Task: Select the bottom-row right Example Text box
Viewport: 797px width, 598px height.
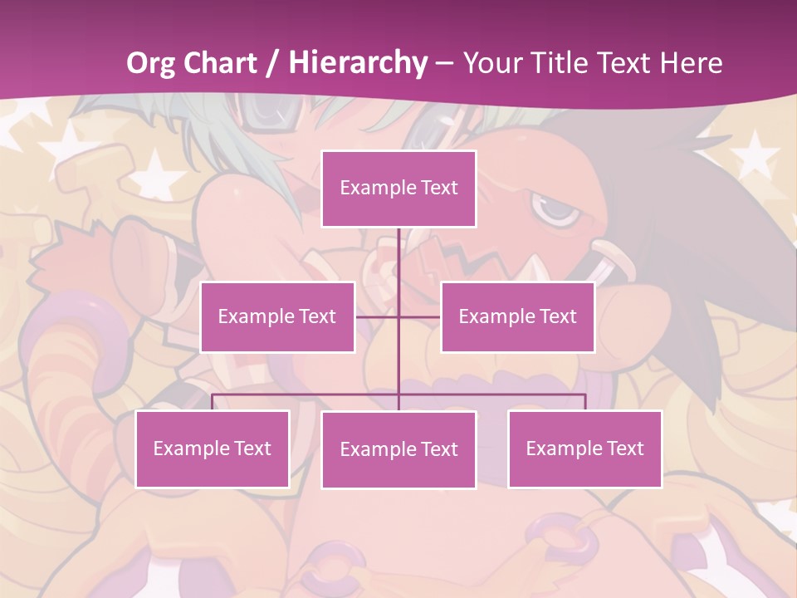Action: click(585, 449)
